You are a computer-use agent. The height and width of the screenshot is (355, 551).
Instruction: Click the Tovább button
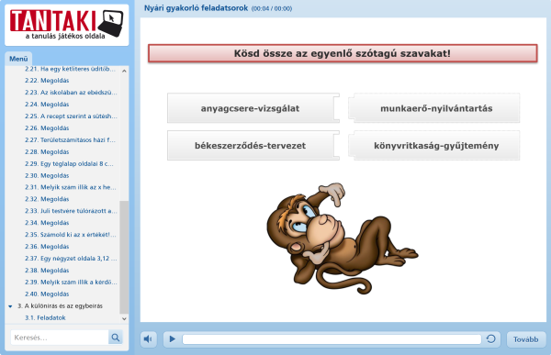(525, 339)
